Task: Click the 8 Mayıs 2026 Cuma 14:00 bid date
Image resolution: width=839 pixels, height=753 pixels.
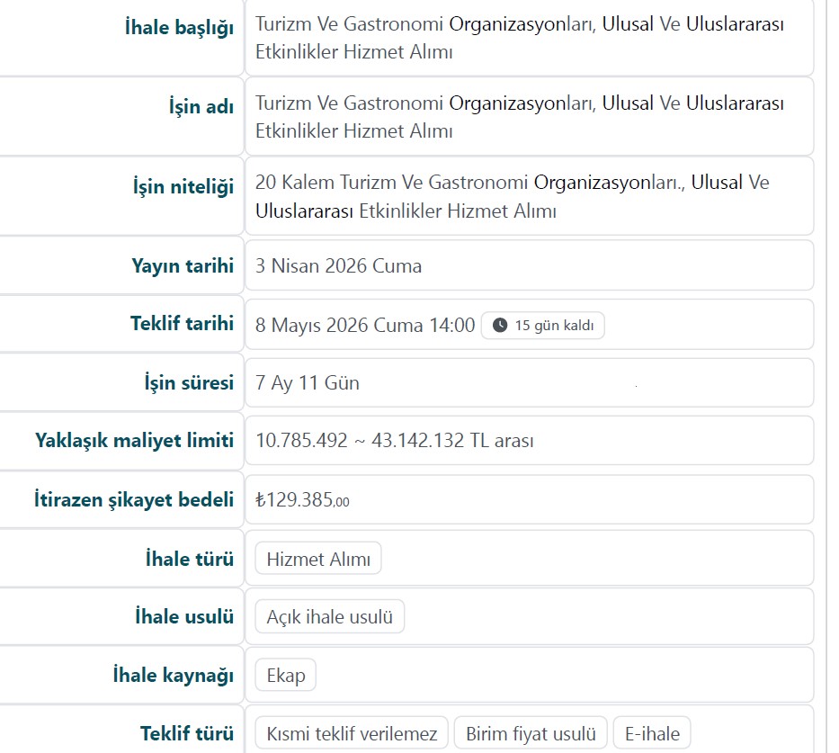Action: (365, 325)
